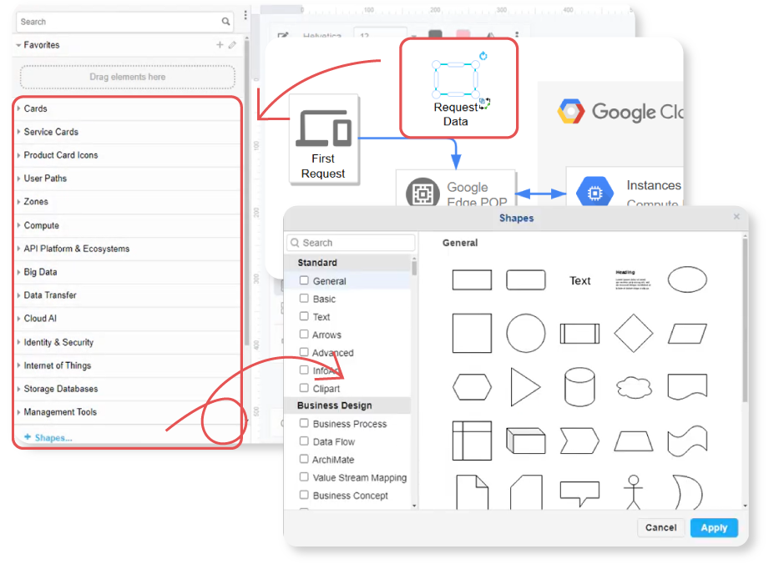This screenshot has width=769, height=564.
Task: Click the edit style pencil icon in the toolbar
Action: (281, 35)
